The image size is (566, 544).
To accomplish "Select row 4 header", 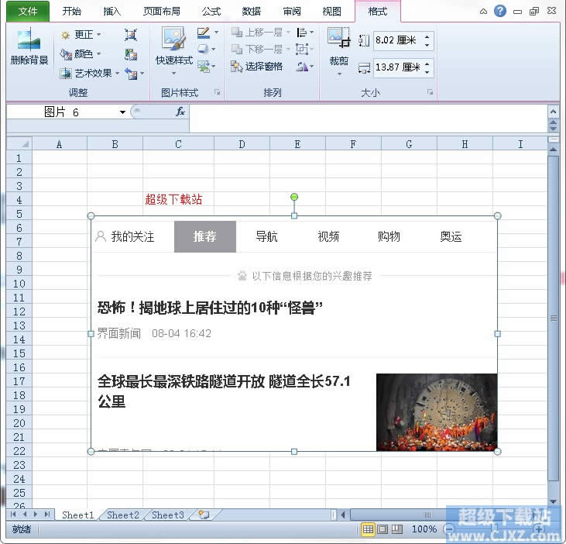I will pos(19,200).
